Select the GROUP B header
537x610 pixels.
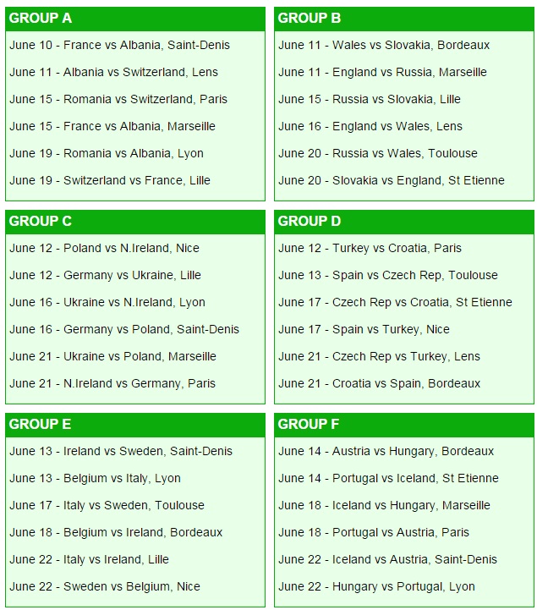coord(404,19)
